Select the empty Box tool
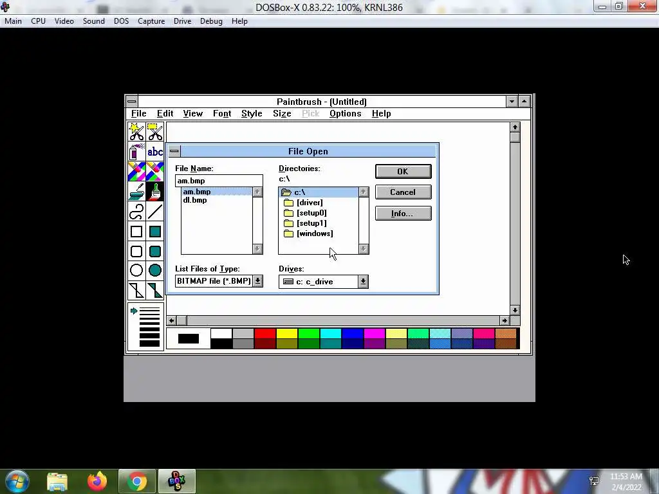659x494 pixels. (136, 232)
